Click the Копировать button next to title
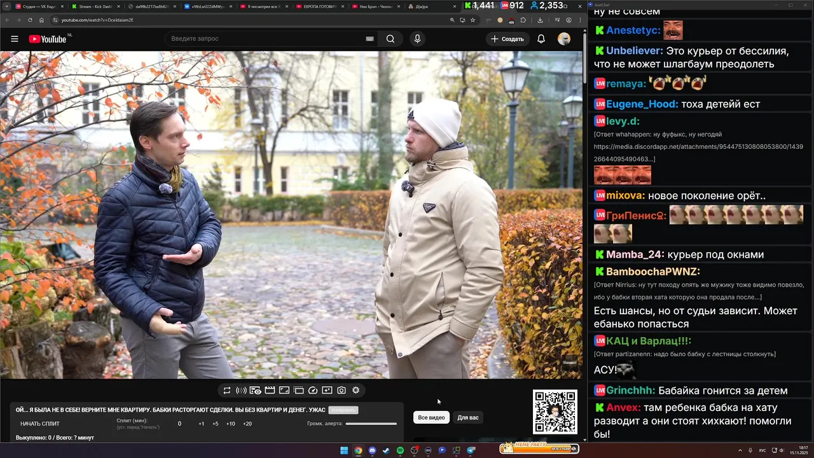 coord(343,410)
